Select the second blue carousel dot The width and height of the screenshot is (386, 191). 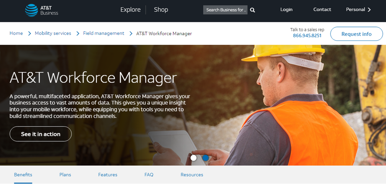coord(206,158)
